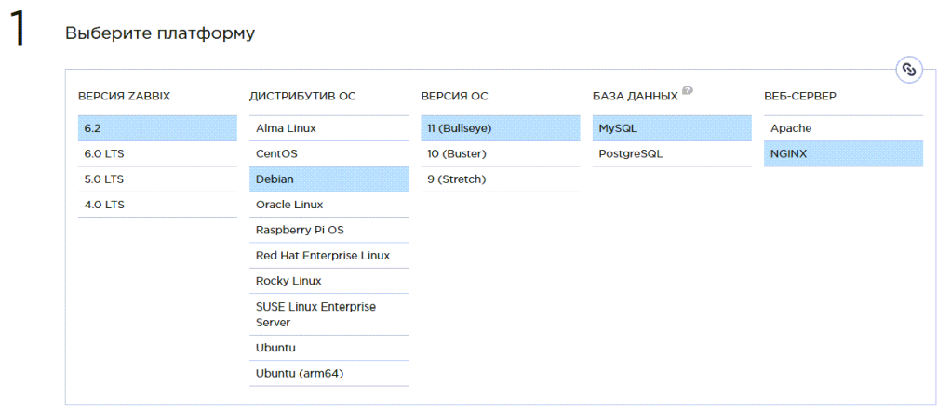Choose CentOS distribution

coord(328,154)
